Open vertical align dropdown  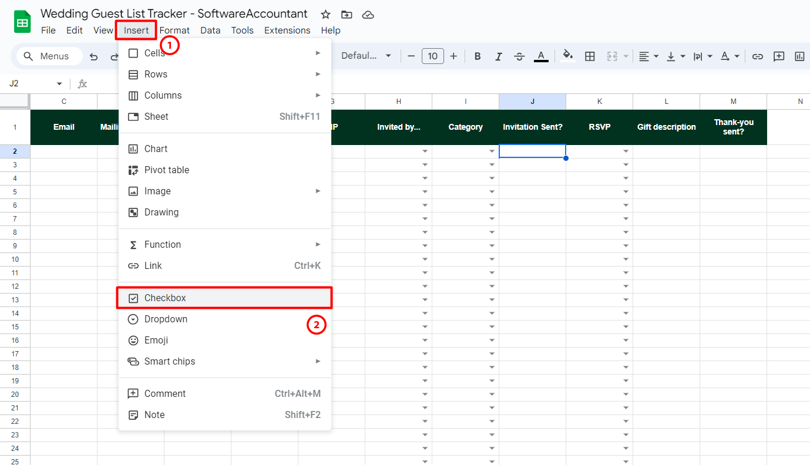[x=675, y=56]
